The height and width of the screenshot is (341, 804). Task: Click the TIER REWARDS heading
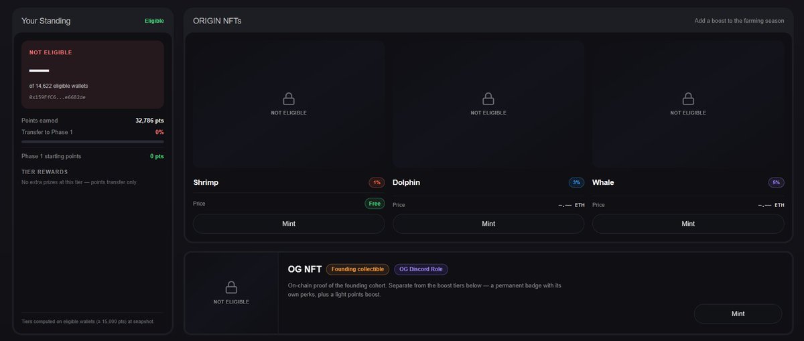44,172
